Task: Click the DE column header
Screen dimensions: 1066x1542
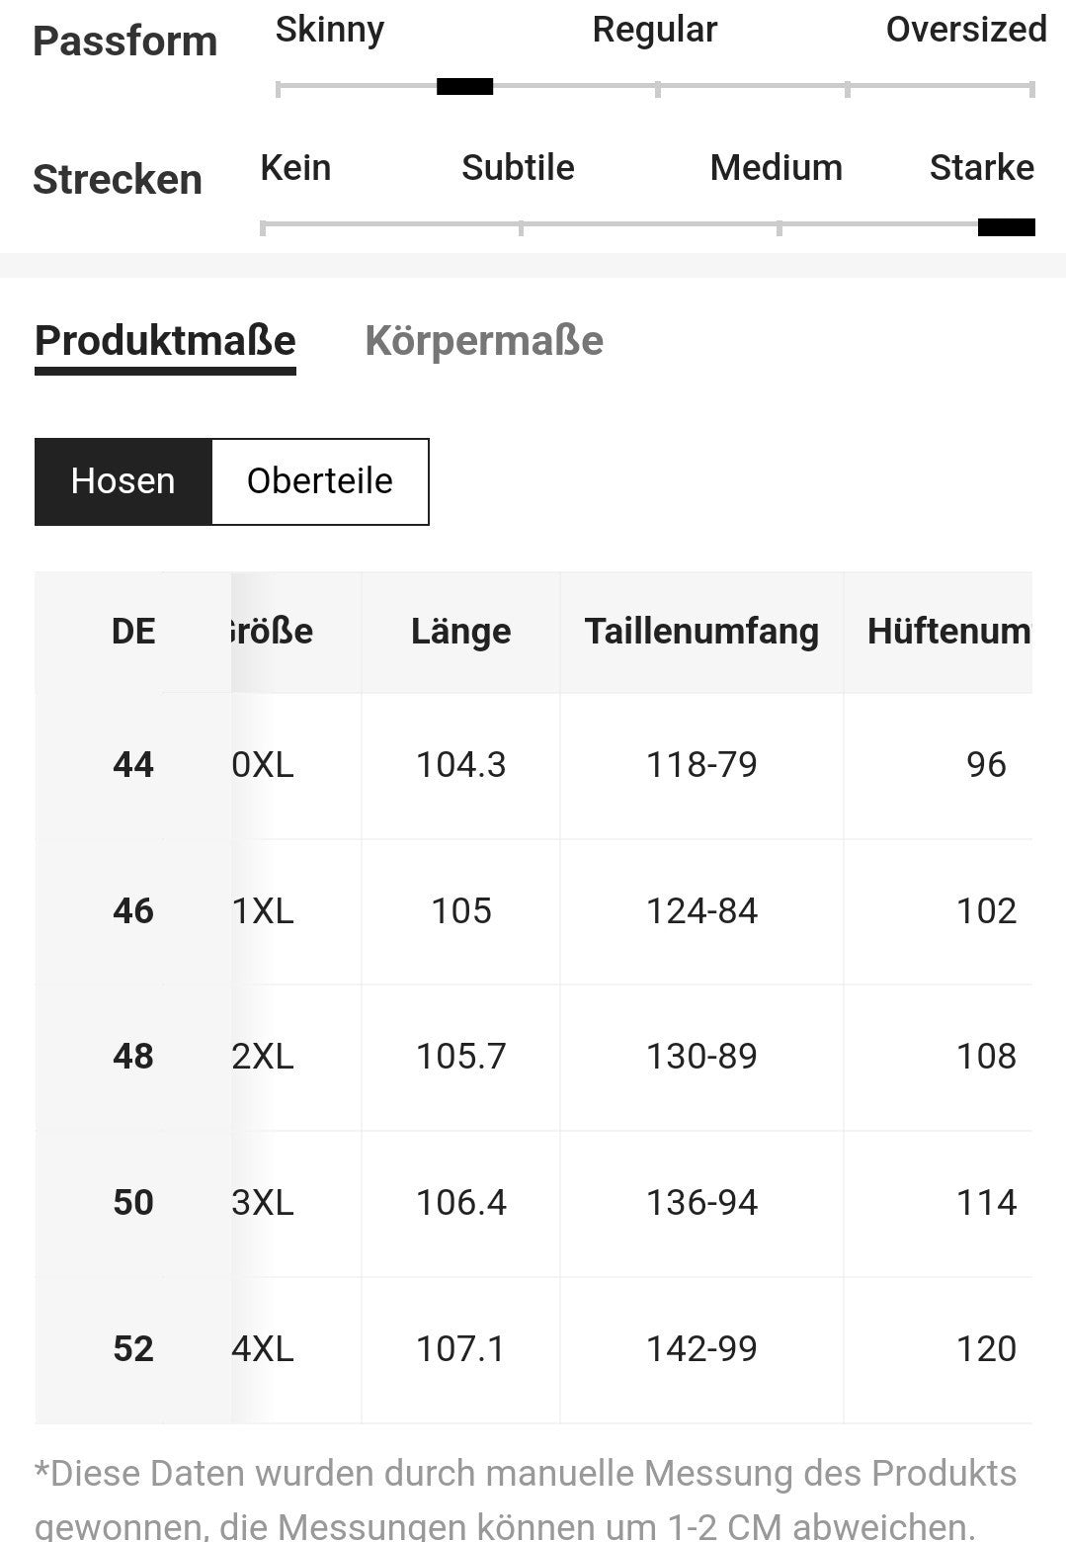Action: point(133,632)
